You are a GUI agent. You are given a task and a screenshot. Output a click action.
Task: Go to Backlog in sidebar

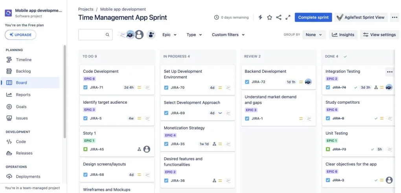click(x=23, y=71)
